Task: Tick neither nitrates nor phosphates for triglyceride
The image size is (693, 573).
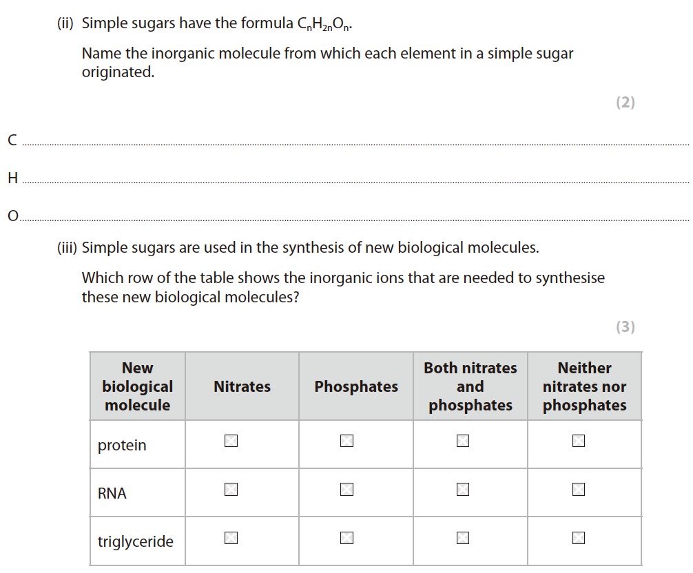Action: 579,538
